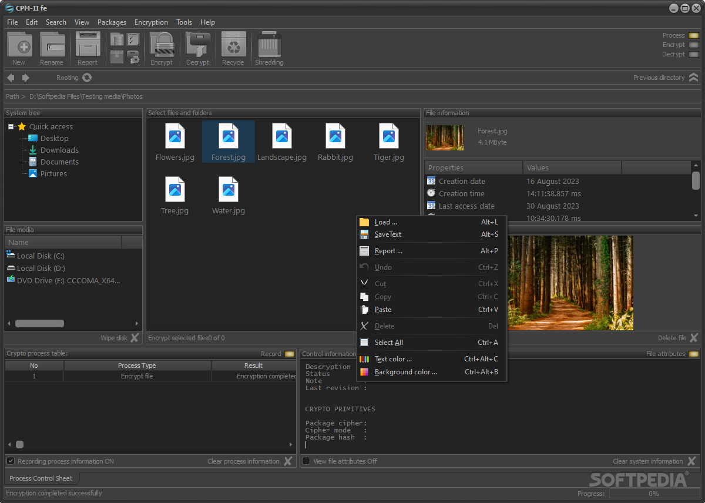Image resolution: width=705 pixels, height=503 pixels.
Task: Choose Load from context menu
Action: coord(431,222)
